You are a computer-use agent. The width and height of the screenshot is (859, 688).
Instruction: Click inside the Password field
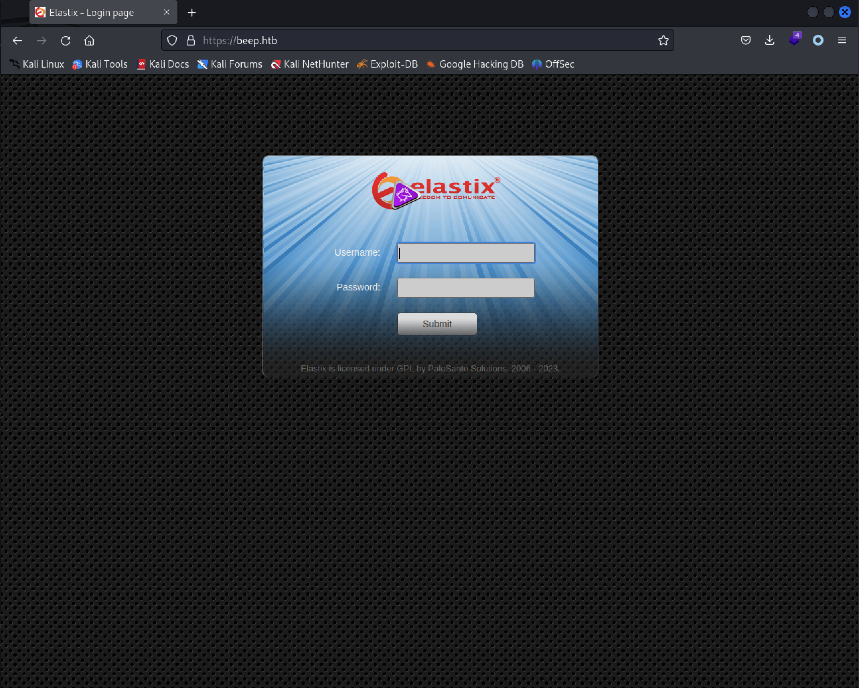point(465,287)
